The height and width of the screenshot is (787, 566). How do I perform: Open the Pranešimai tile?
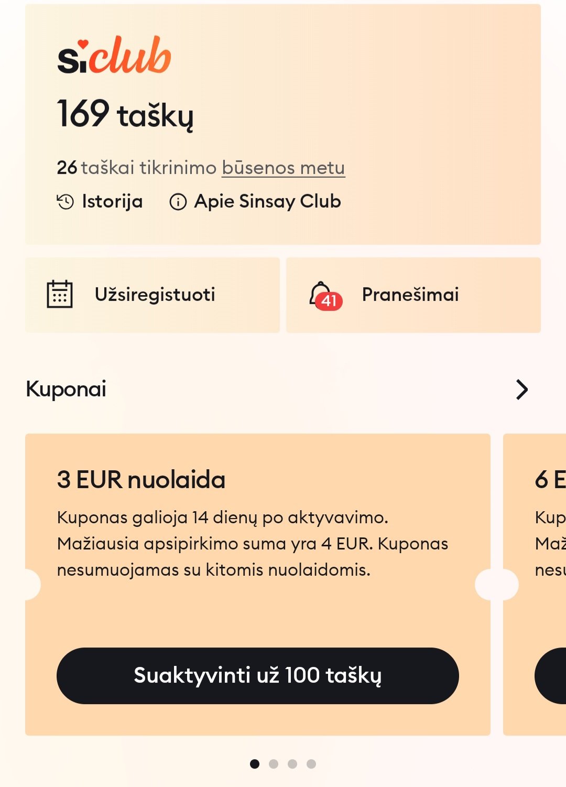413,295
